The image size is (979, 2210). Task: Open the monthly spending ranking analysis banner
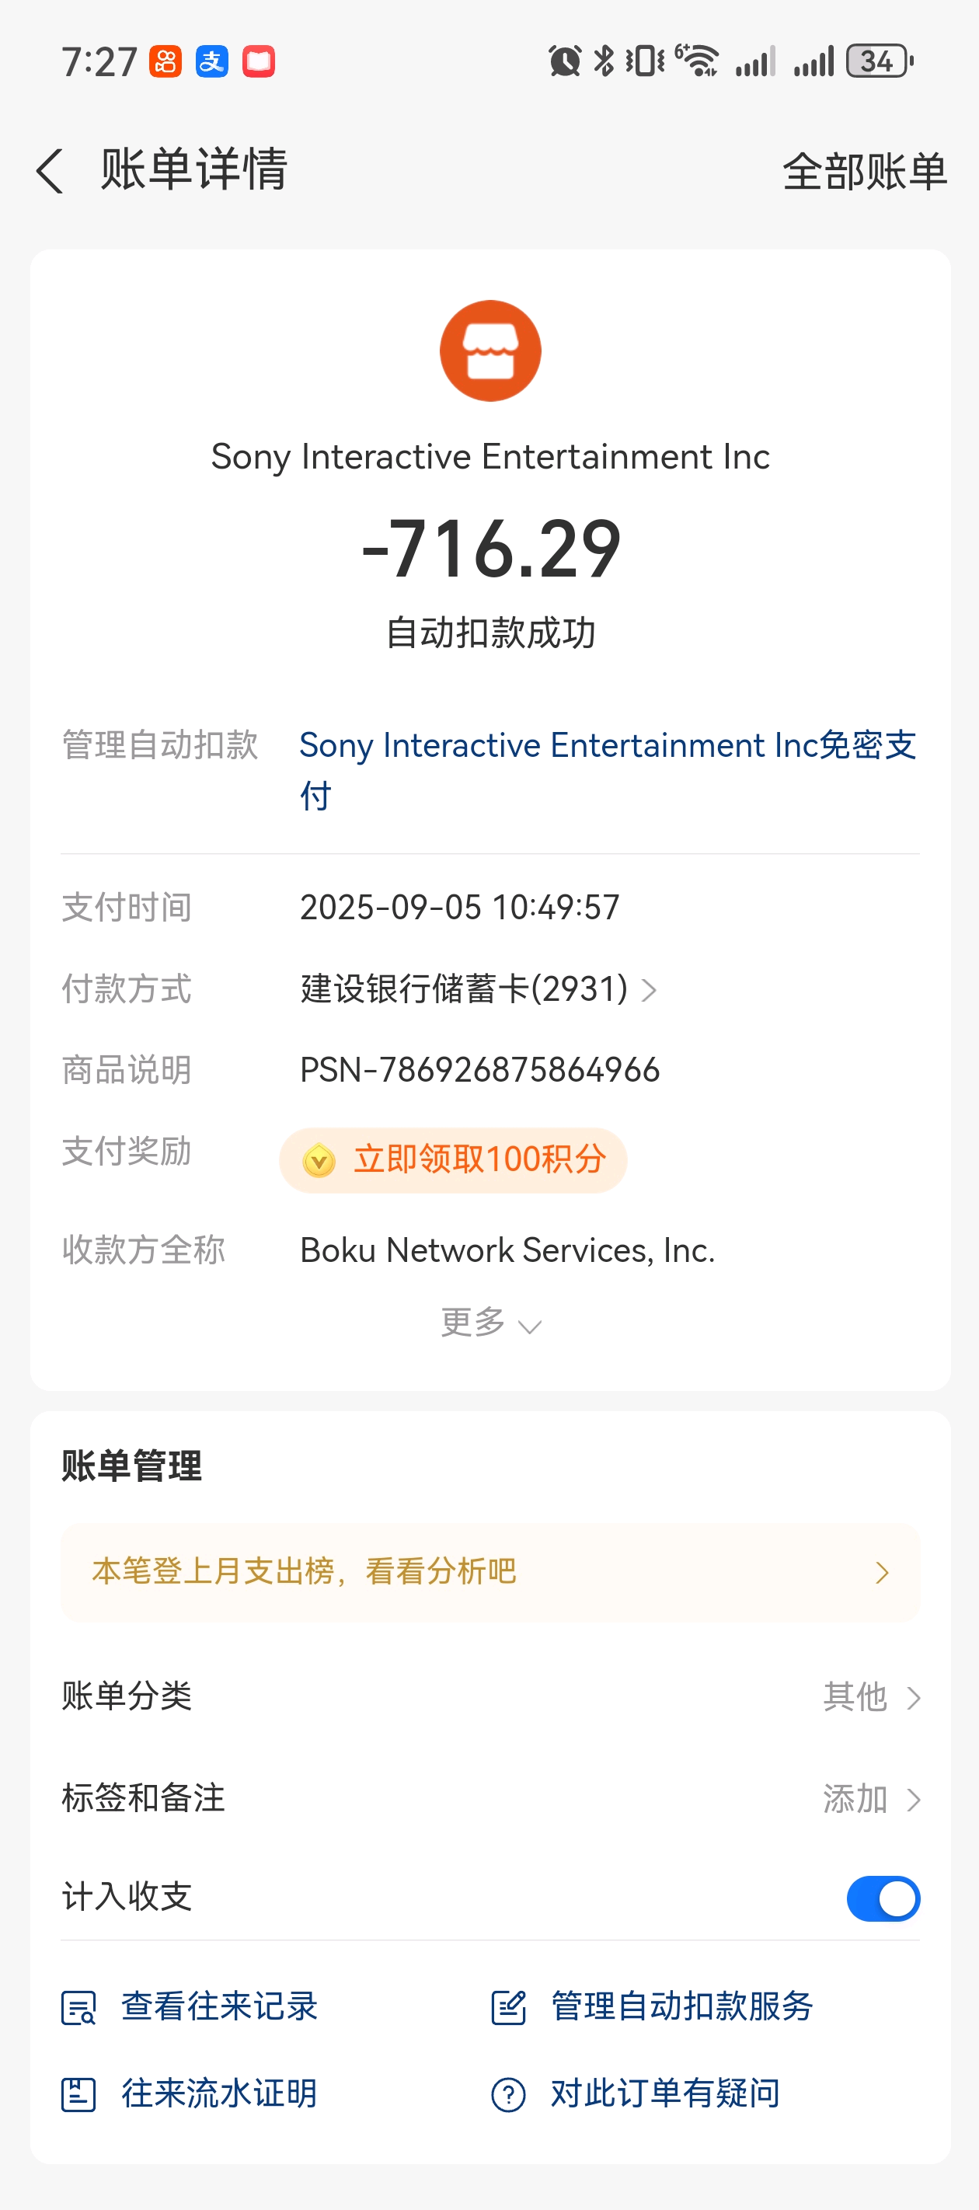click(x=490, y=1572)
